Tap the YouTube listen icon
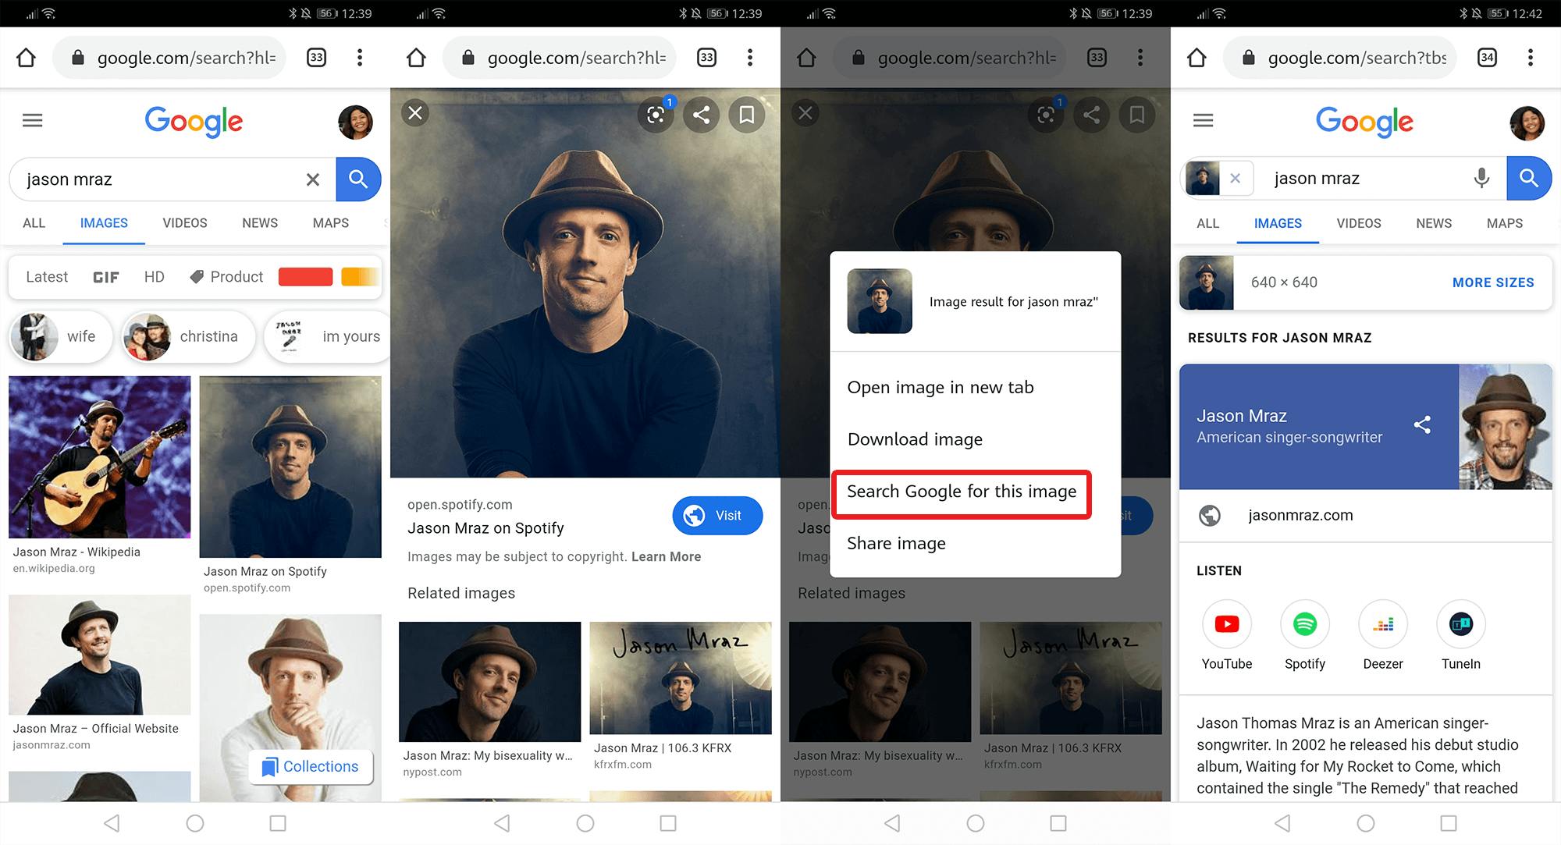This screenshot has height=845, width=1561. (1228, 626)
